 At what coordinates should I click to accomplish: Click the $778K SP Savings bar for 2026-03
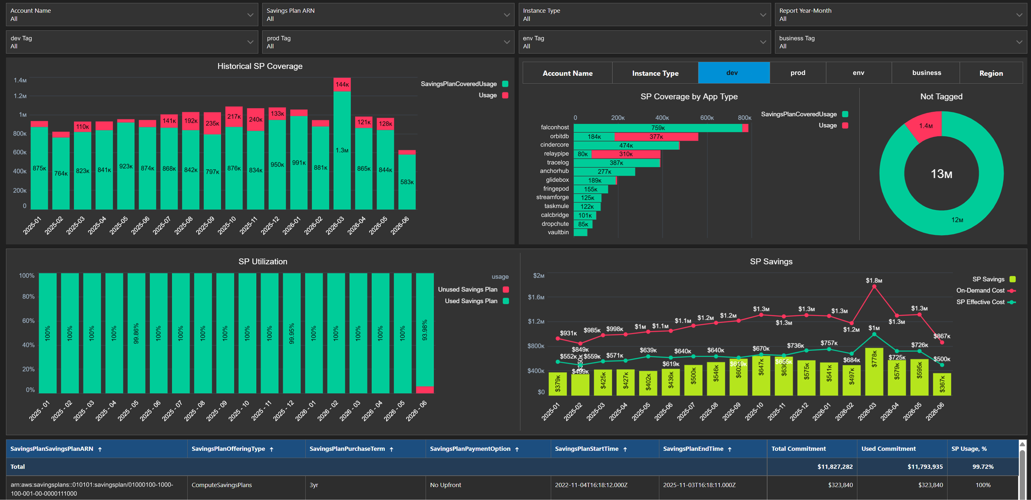tap(874, 372)
